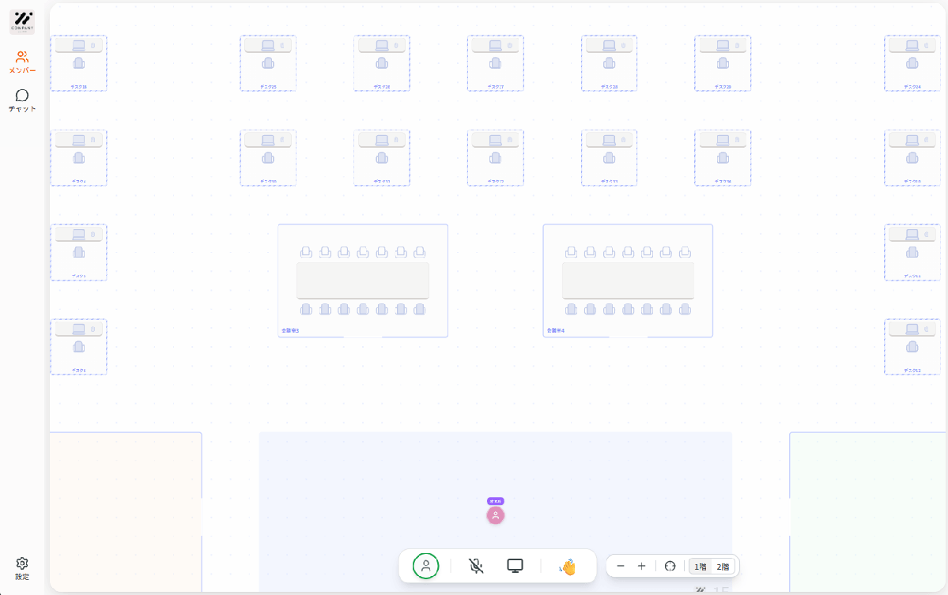948x595 pixels.
Task: Switch to floor 1階
Action: tap(701, 566)
